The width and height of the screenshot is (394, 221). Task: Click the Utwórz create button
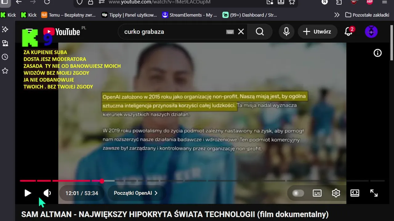tap(317, 32)
